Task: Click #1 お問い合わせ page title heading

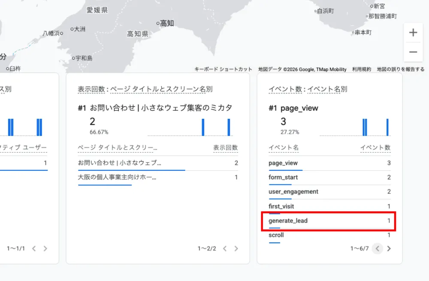Action: [155, 108]
